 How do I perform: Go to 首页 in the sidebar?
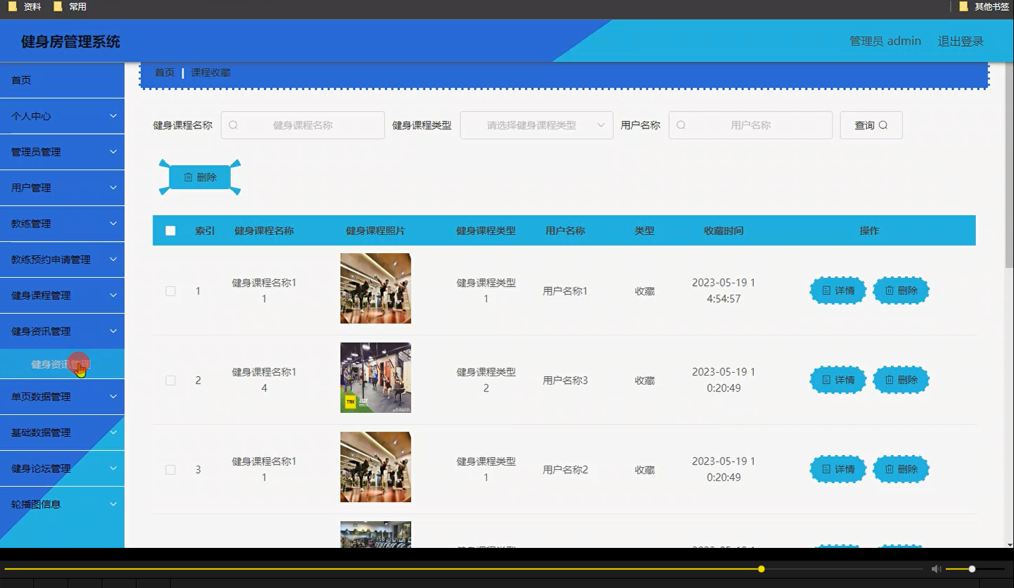coord(62,80)
